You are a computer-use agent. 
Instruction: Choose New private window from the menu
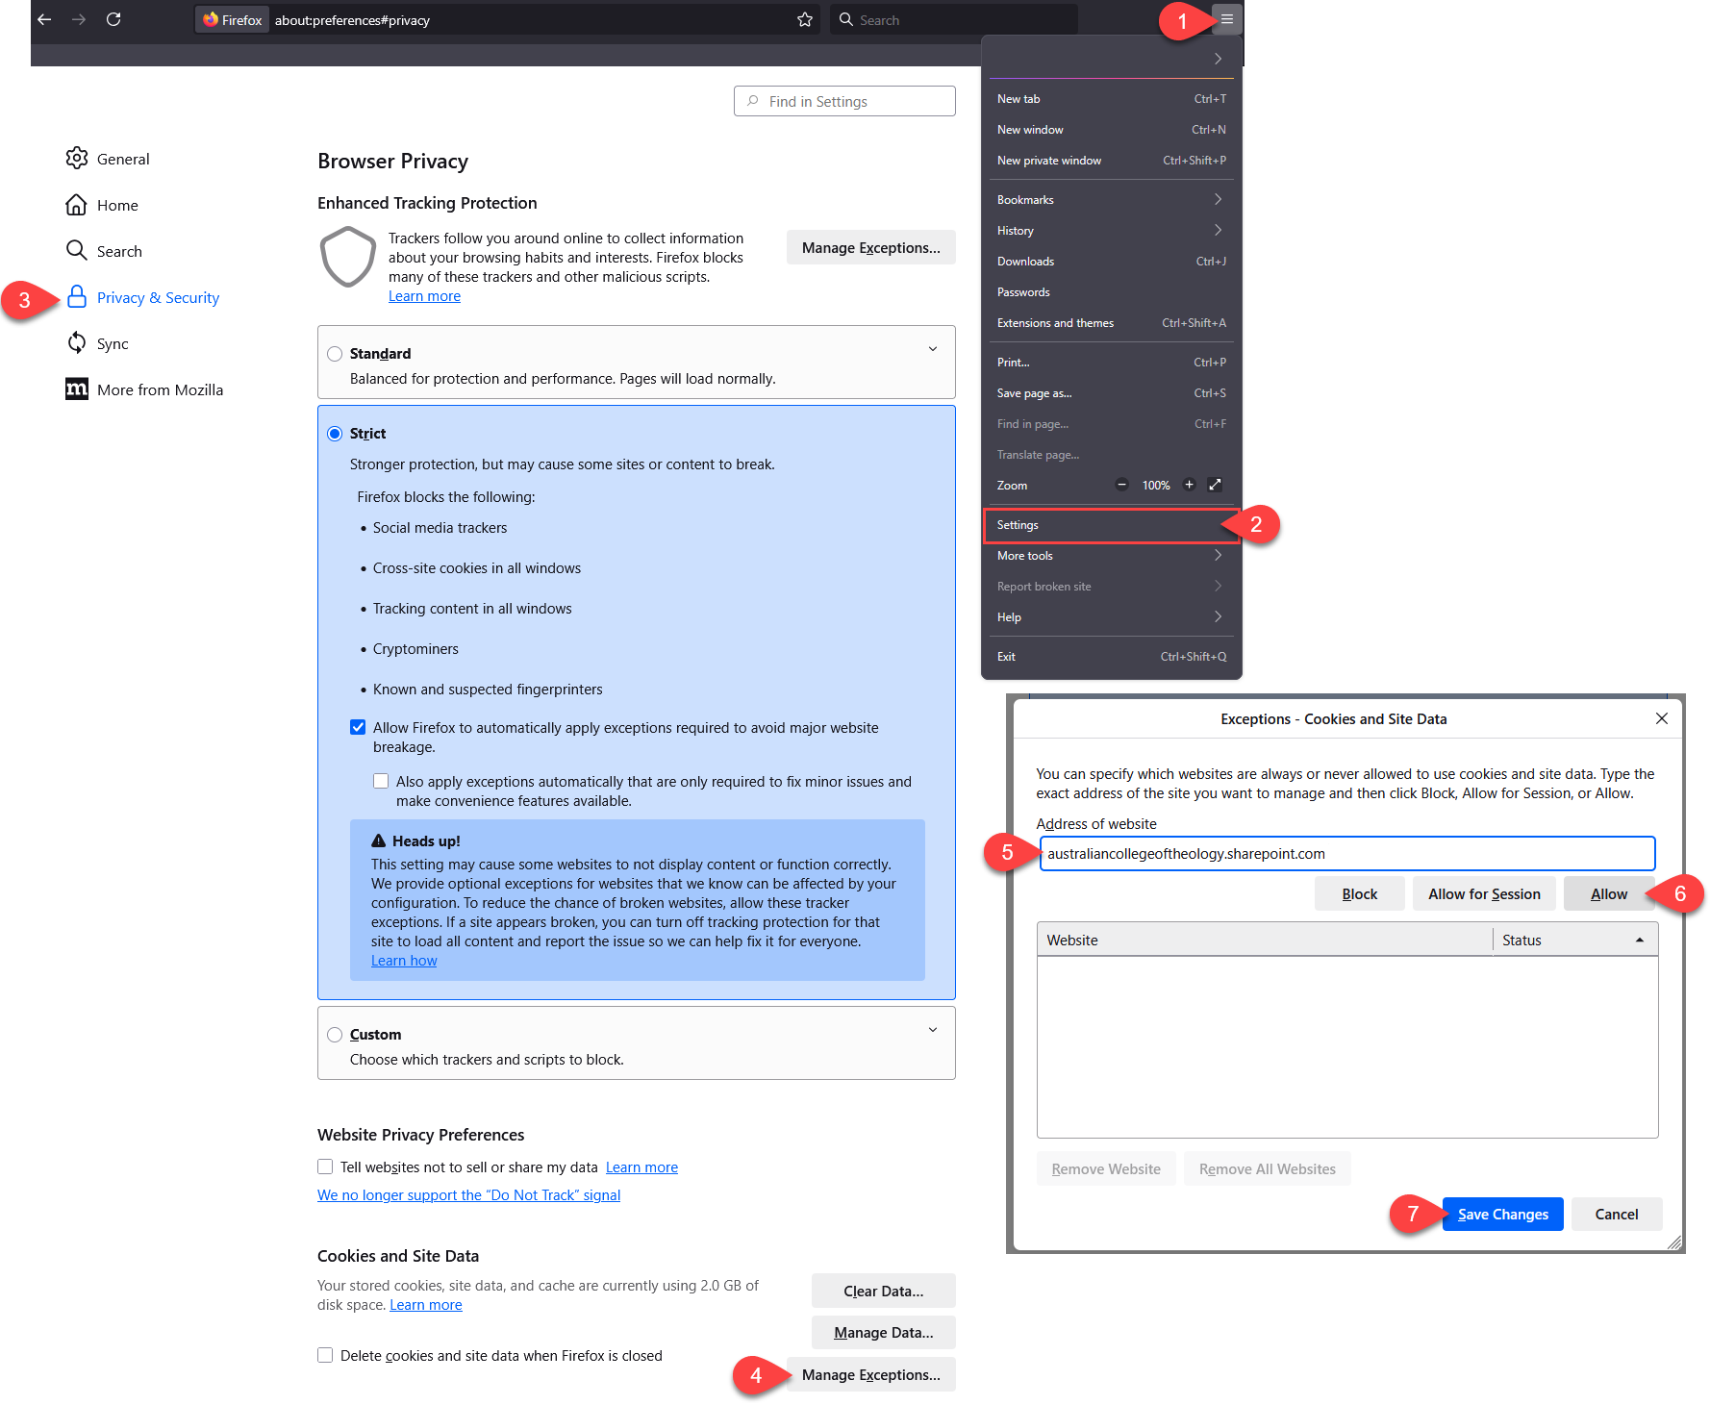tap(1112, 161)
